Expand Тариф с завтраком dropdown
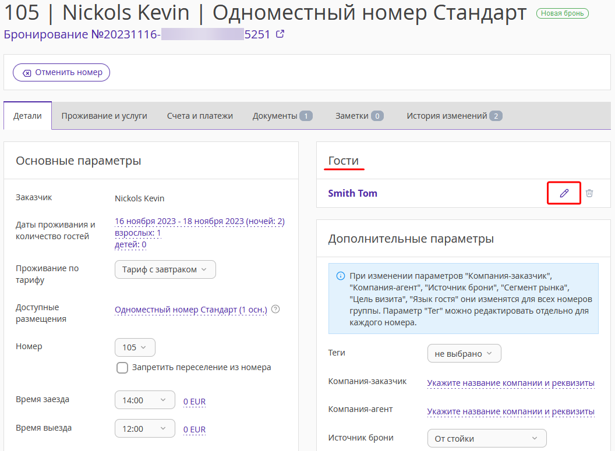The height and width of the screenshot is (451, 615). coord(165,269)
